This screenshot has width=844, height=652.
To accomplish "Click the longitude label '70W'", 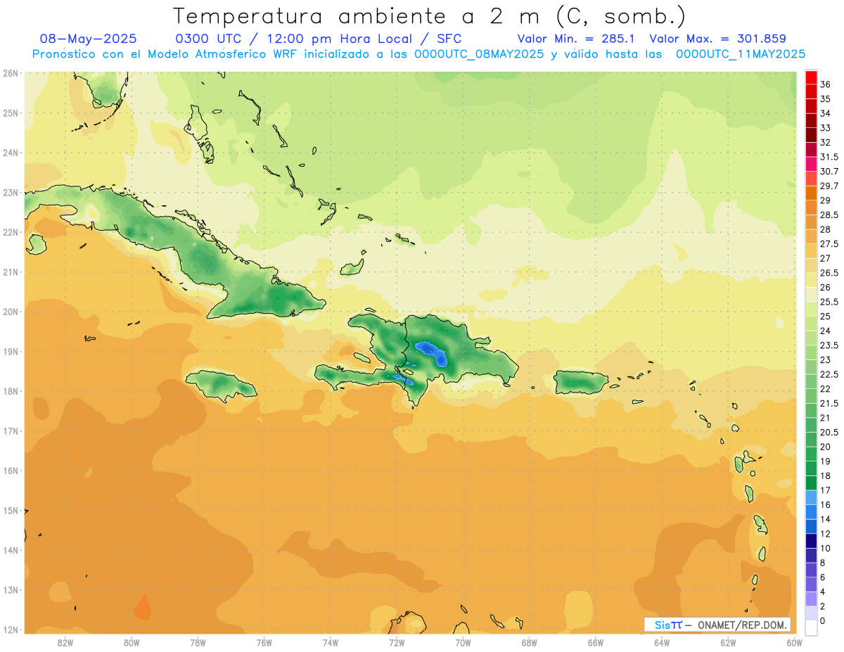I will click(463, 643).
